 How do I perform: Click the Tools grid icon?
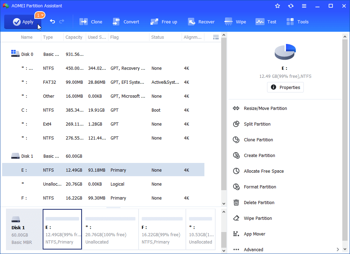tap(290, 22)
